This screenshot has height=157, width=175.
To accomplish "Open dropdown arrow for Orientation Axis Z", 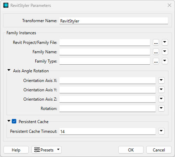I will click(x=161, y=99).
